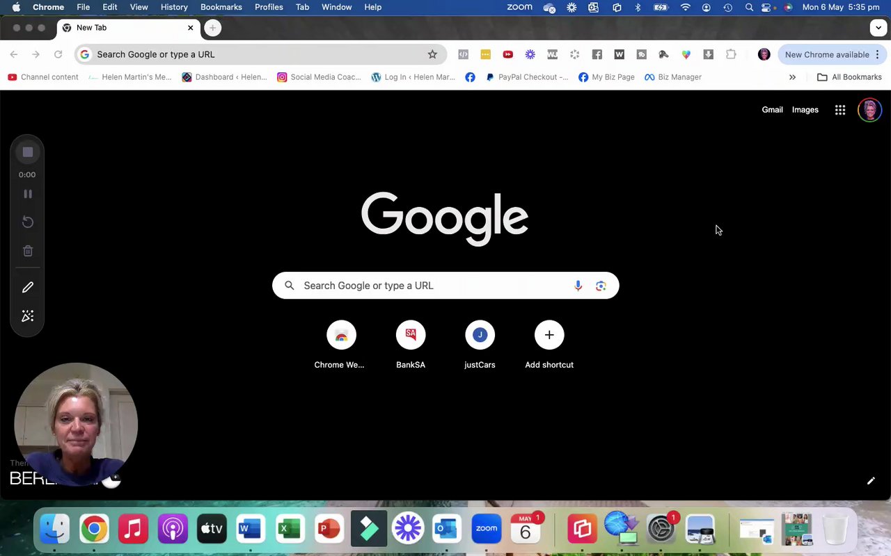891x556 pixels.
Task: Open System Settings from the Dock
Action: pos(661,529)
